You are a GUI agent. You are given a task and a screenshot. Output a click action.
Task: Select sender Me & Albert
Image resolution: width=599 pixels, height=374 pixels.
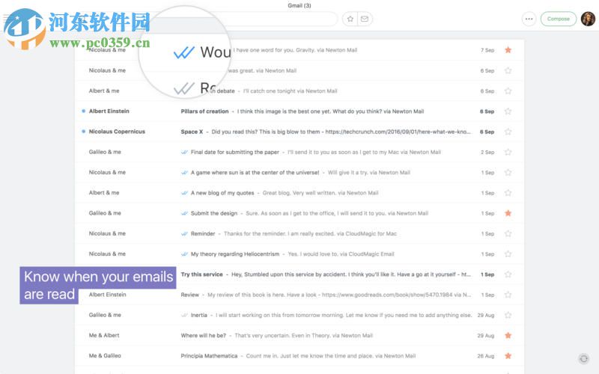pos(104,335)
